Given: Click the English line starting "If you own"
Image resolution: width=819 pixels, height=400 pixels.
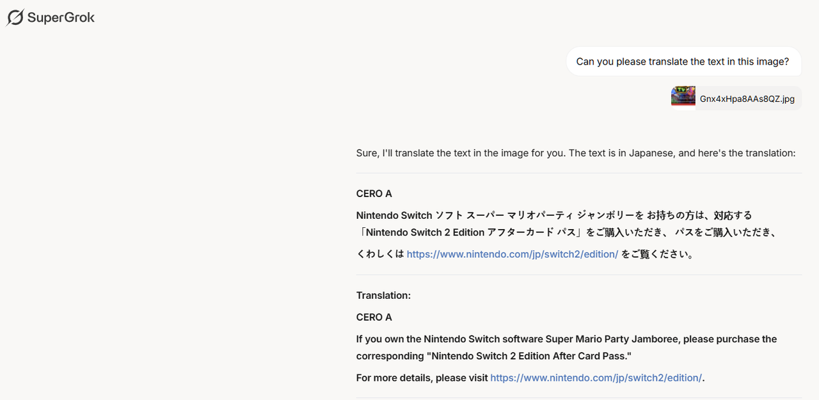Looking at the screenshot, I should point(566,339).
